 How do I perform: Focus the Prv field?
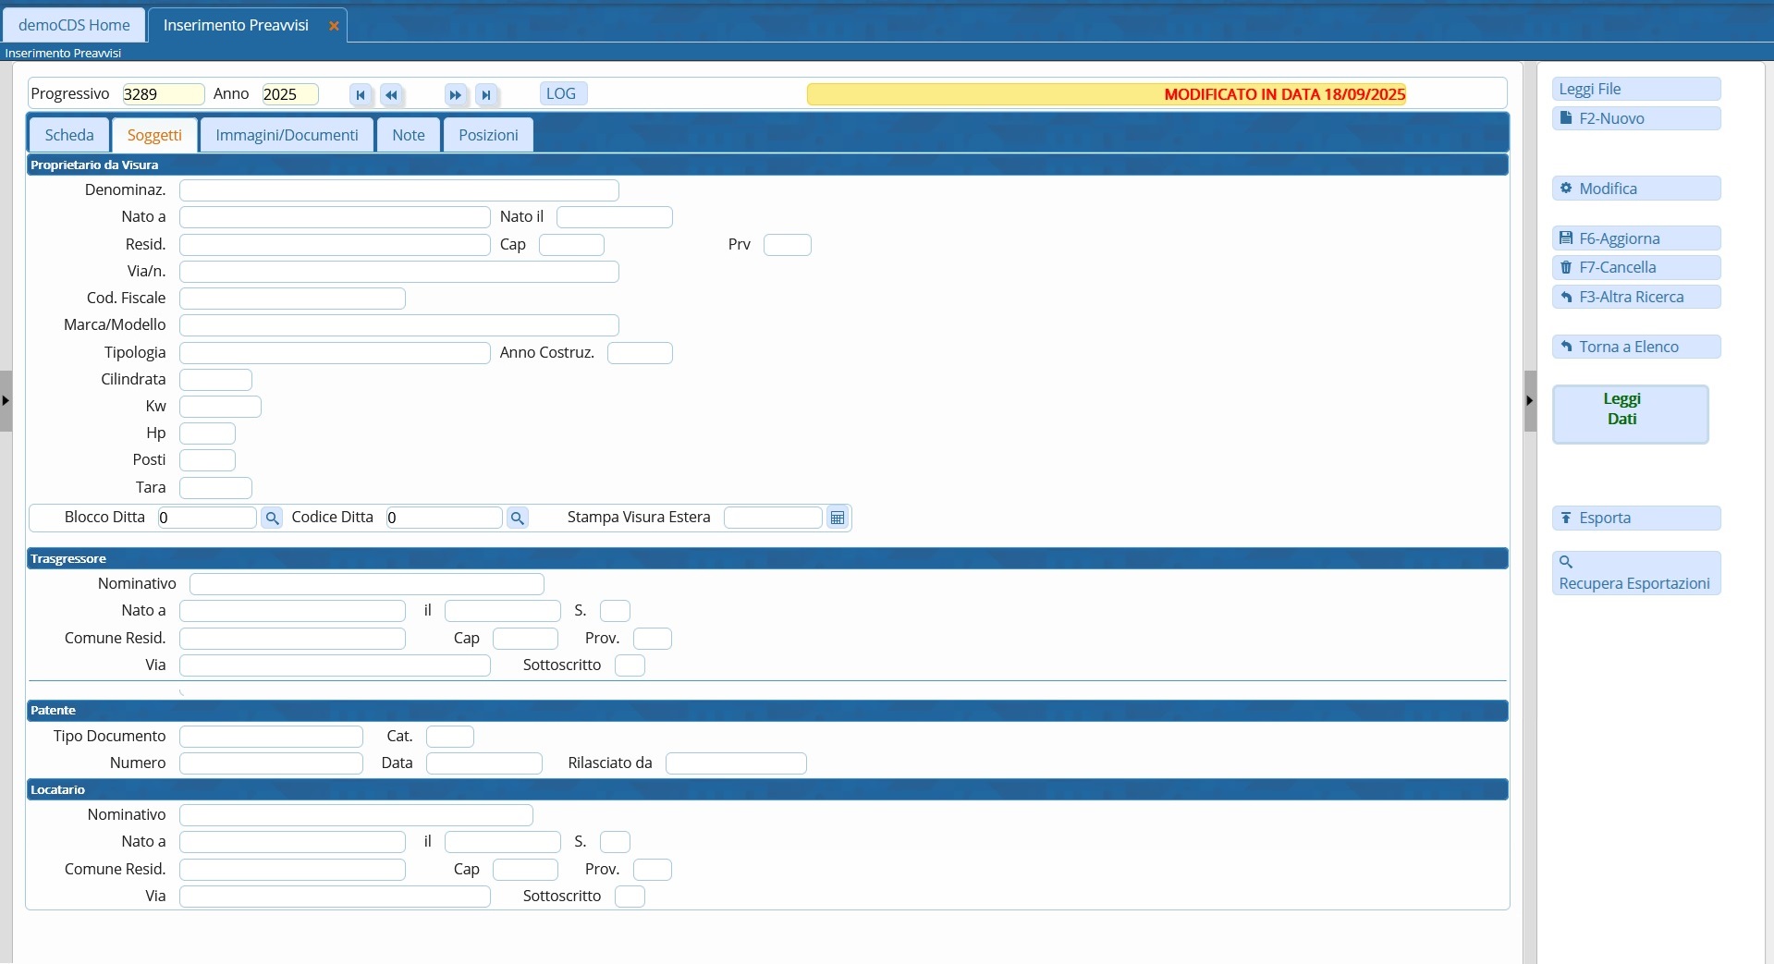coord(788,245)
